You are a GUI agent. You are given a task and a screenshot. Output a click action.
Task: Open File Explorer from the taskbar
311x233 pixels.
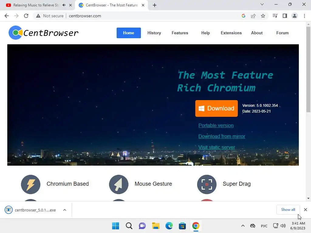[156, 226]
